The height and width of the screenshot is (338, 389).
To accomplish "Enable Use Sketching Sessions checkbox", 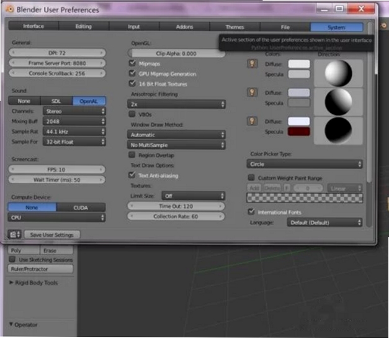I will point(12,259).
